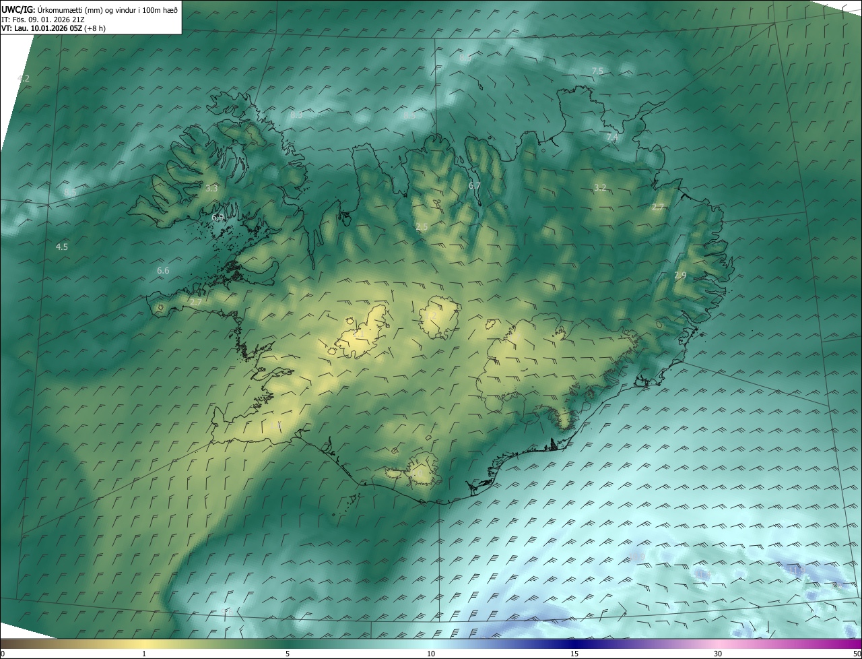Select the 2.9 value label
The image size is (862, 659).
coord(680,276)
